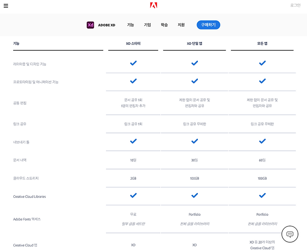The image size is (307, 252).
Task: Click the 구매하기 buy button
Action: click(x=209, y=25)
